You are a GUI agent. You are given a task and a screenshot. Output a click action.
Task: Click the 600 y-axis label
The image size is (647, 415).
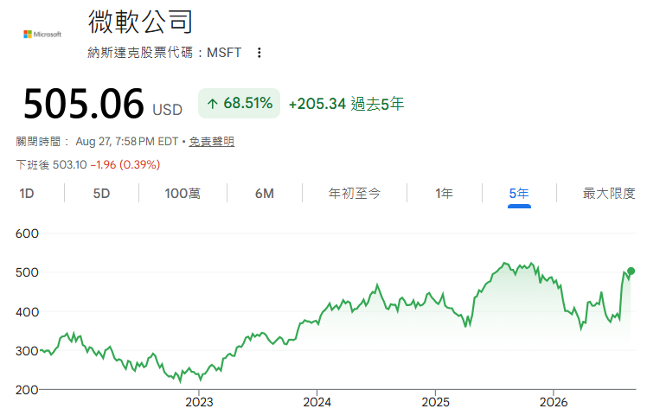pyautogui.click(x=27, y=233)
